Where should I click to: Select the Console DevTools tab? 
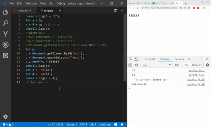point(165,59)
